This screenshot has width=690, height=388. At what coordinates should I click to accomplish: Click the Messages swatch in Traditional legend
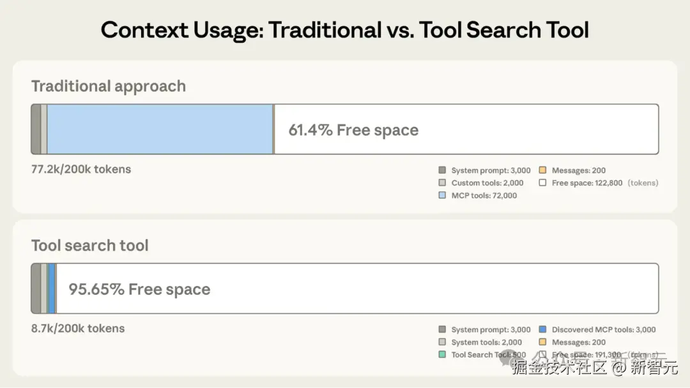542,170
